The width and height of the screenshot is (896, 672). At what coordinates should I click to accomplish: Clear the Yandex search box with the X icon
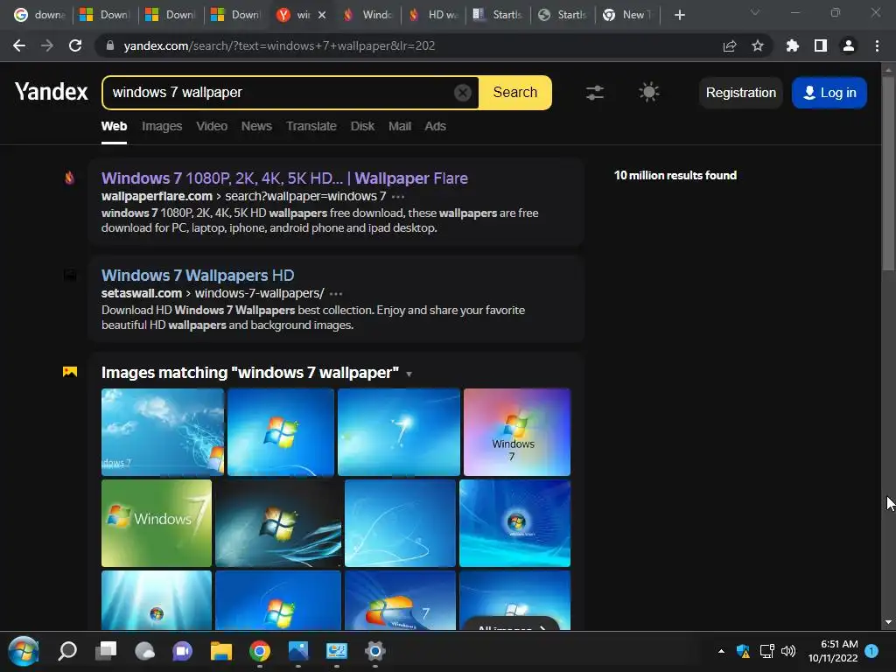(462, 93)
